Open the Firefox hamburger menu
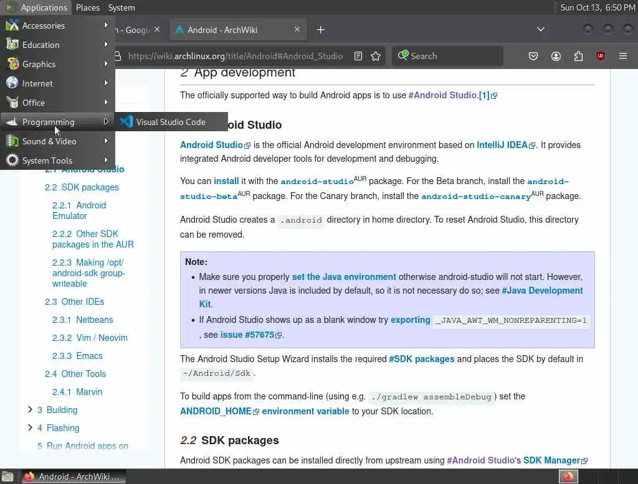Screen dimensions: 638x484 [623, 56]
